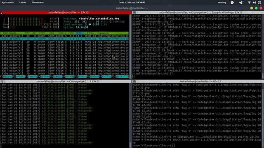Toggle the Caffeine coffee cup indicator
This screenshot has width=264, height=148.
pyautogui.click(x=232, y=2)
